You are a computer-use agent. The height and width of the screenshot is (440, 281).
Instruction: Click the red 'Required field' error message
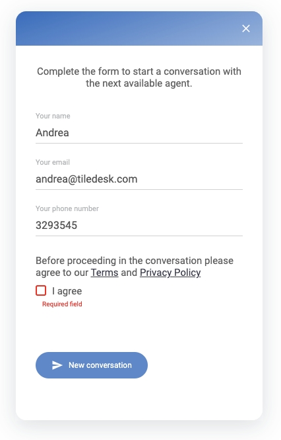tap(62, 304)
